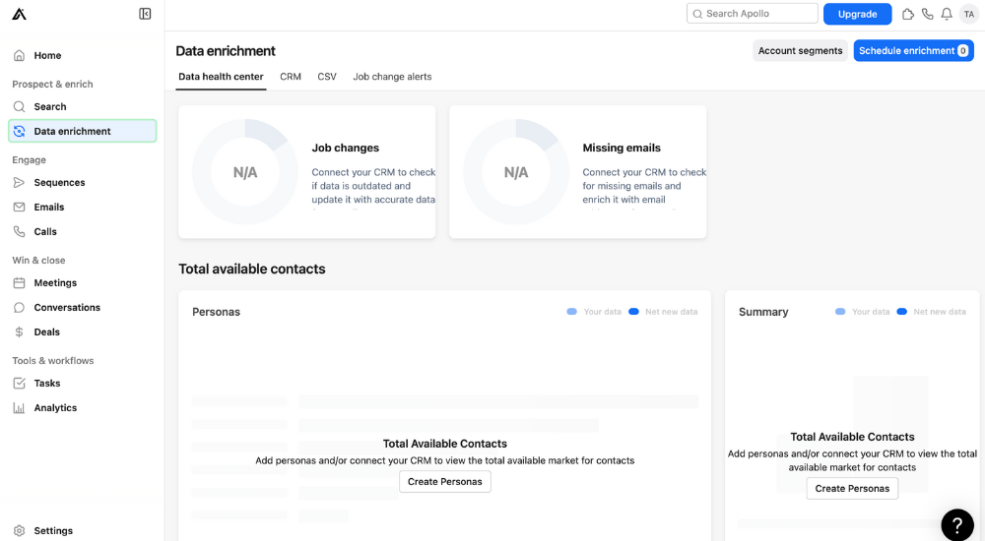Click the Engage section label

pos(29,160)
